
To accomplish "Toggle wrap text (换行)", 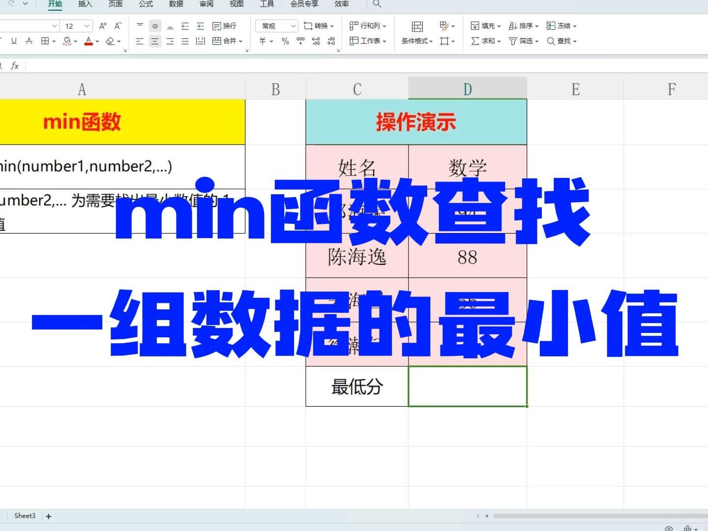I will pos(224,26).
